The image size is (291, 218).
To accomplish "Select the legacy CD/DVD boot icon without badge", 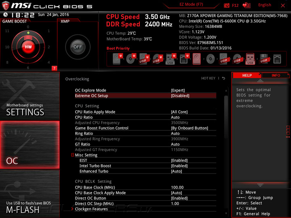I will click(x=210, y=59).
